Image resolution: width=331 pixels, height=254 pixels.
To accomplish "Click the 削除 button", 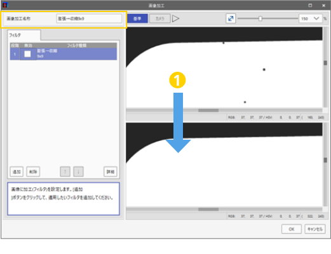I will tap(33, 171).
